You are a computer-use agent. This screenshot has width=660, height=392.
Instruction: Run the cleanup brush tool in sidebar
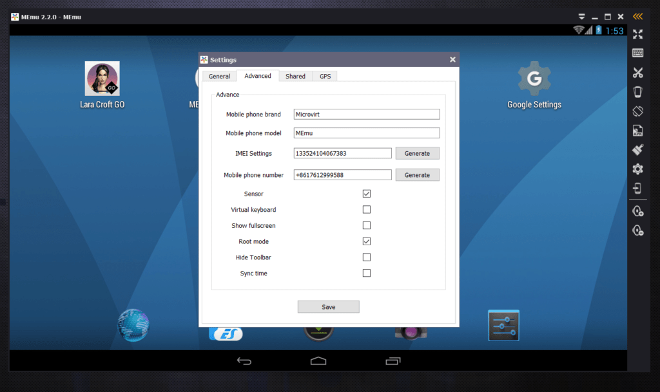pos(637,149)
